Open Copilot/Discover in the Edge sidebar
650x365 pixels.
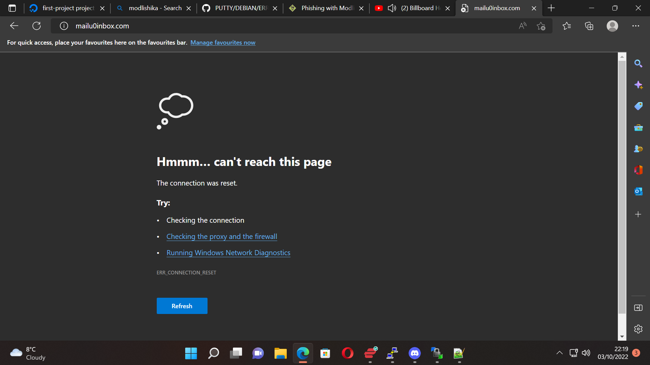click(638, 85)
